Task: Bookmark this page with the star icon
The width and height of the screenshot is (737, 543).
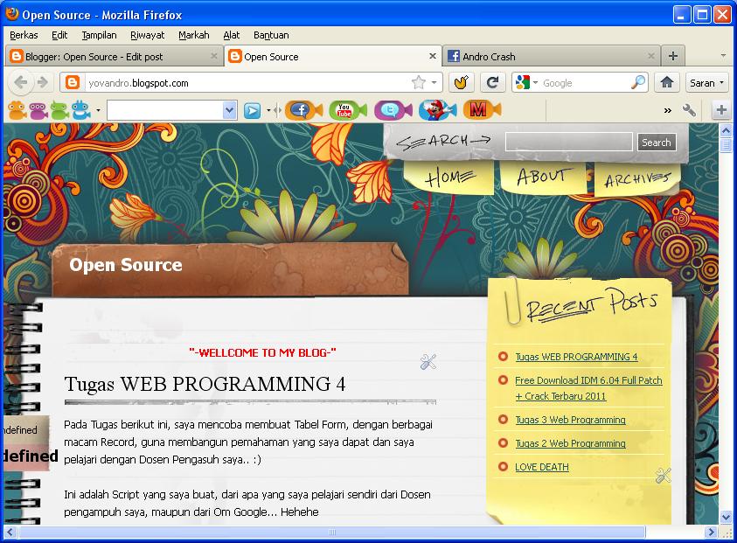Action: (418, 83)
